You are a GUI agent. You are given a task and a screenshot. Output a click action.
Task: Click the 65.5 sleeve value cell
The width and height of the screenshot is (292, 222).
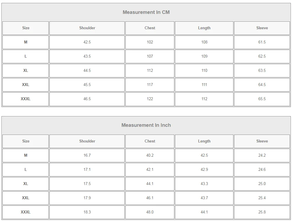coord(262,99)
